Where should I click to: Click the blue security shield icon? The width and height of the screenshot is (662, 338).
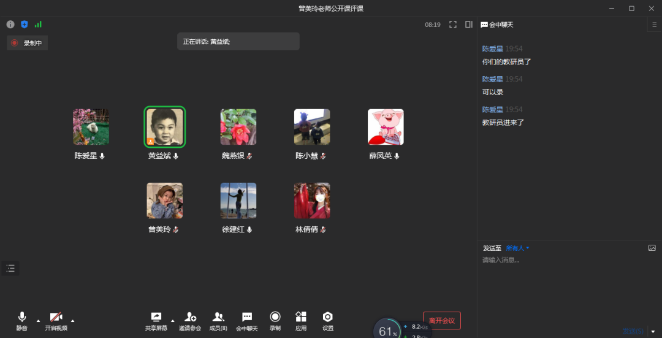25,25
